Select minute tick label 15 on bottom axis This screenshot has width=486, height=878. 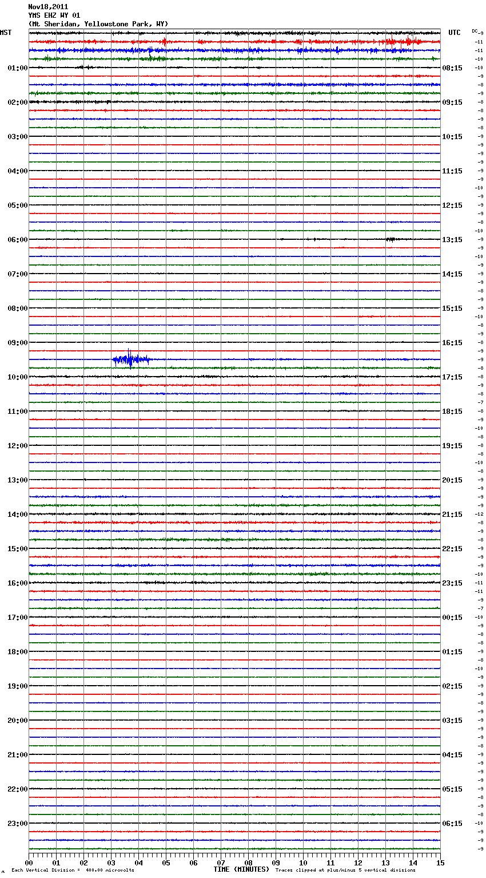point(440,863)
